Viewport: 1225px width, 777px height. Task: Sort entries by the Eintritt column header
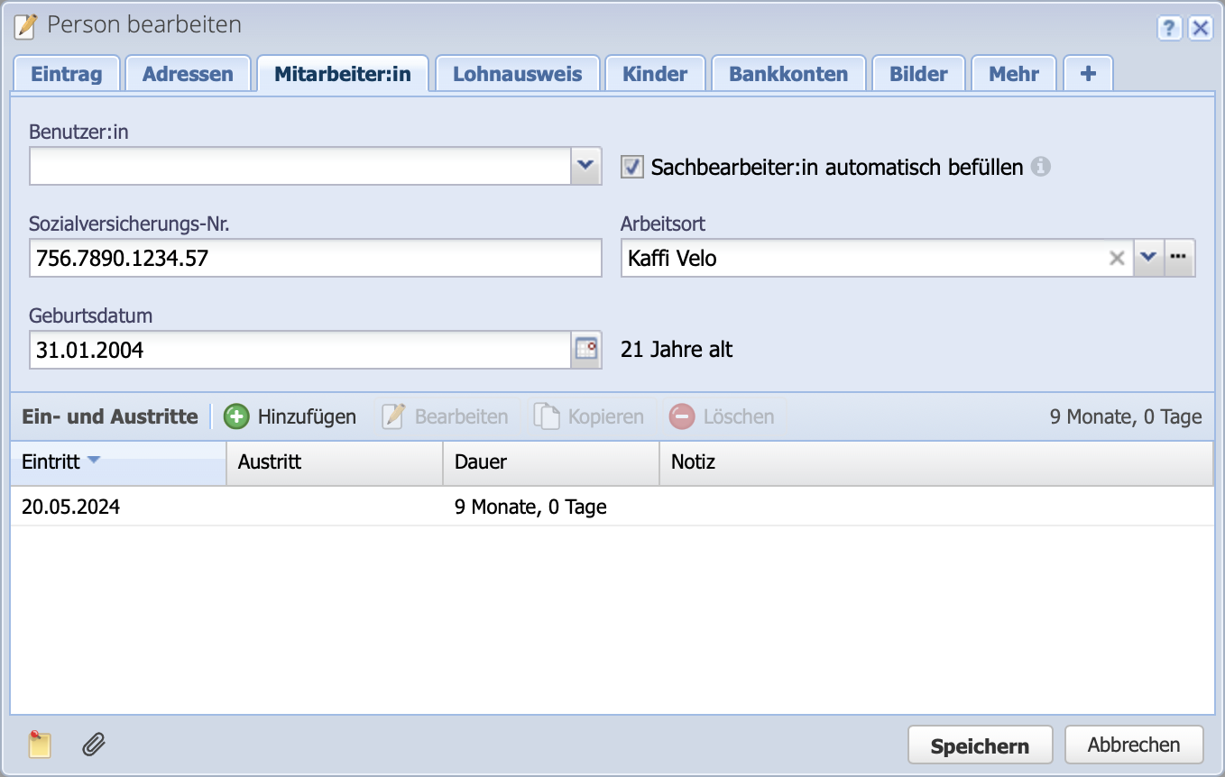(x=50, y=462)
